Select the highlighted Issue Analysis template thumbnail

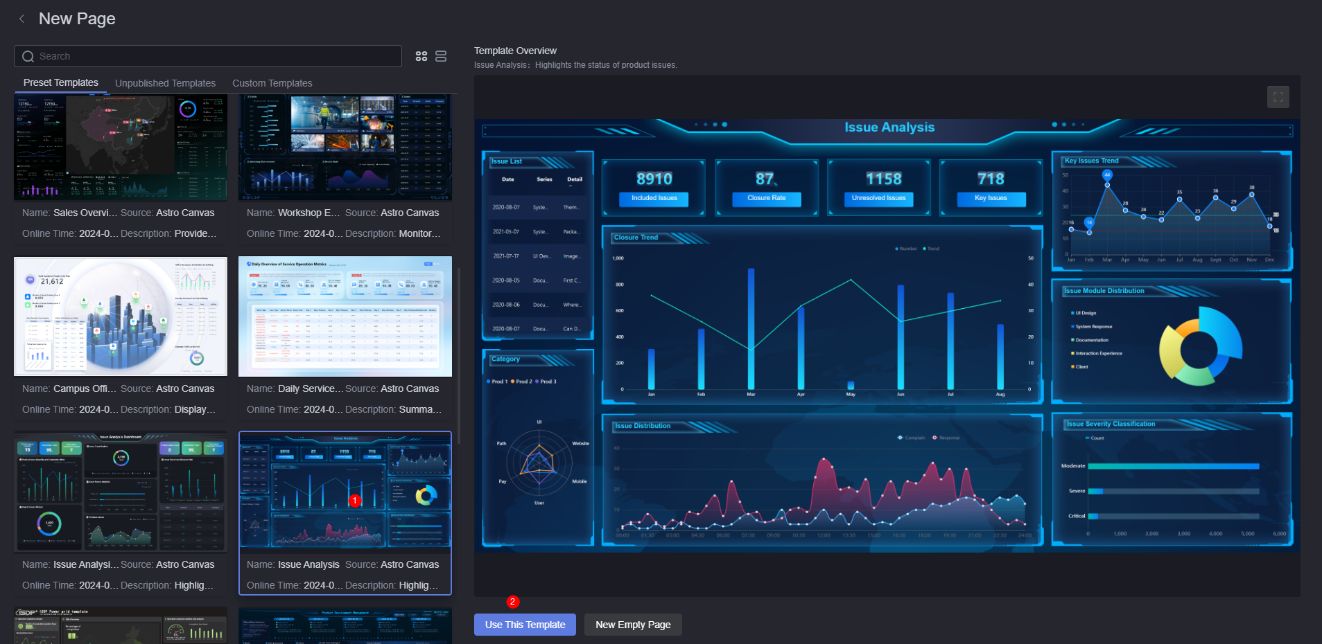click(x=345, y=492)
